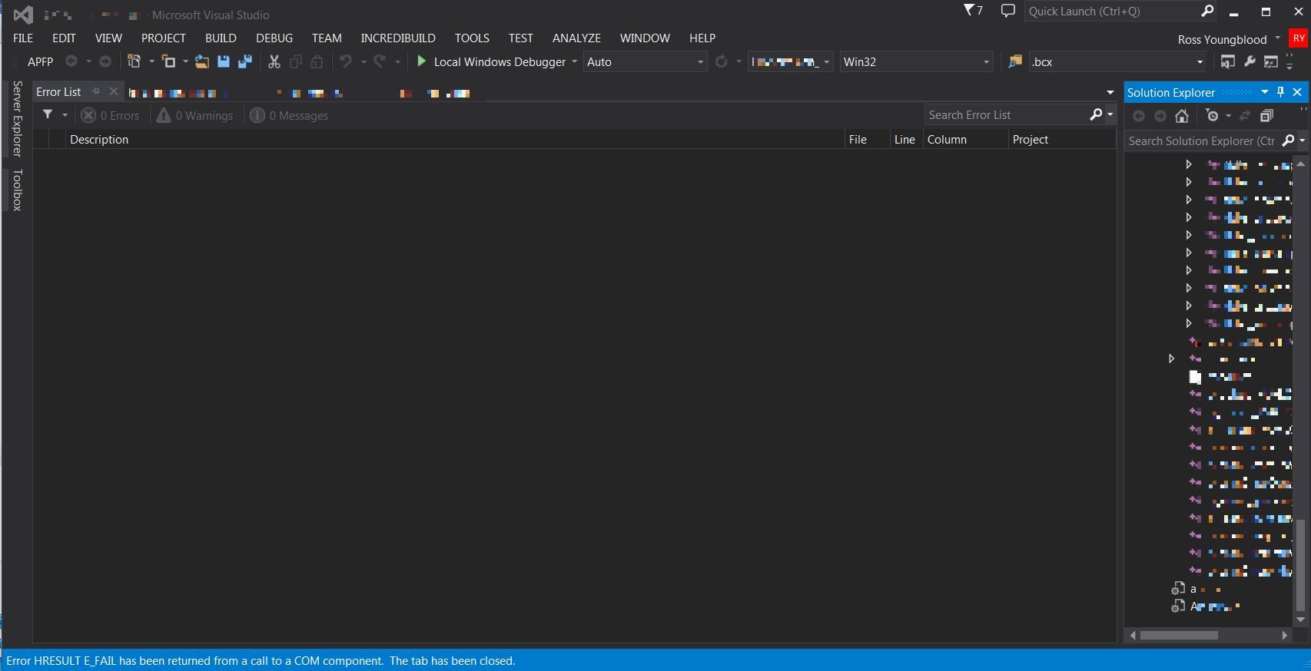Open the Auto debugger type dropdown
Screen dimensions: 1311x671
click(x=645, y=61)
